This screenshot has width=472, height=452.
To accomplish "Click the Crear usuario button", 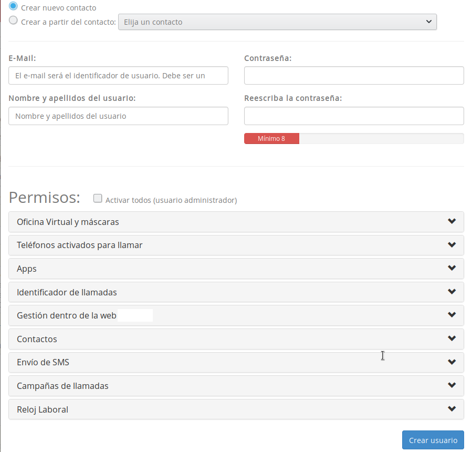I will point(433,440).
